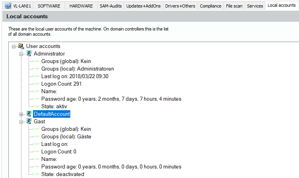Collapse the User accounts root node
The height and width of the screenshot is (178, 299).
coord(14,46)
